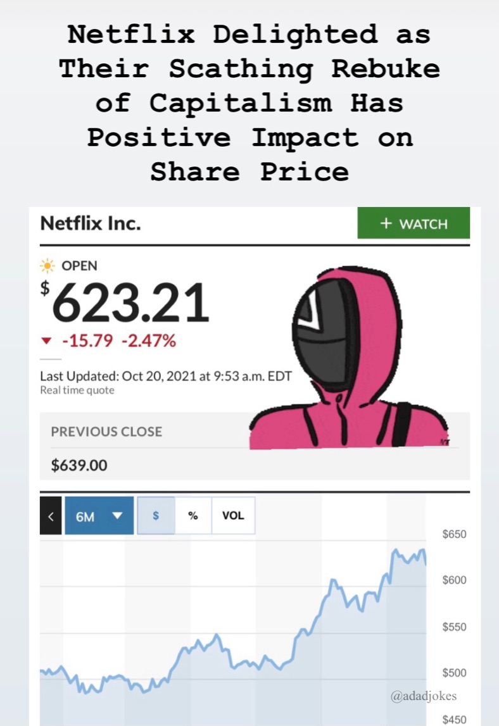The height and width of the screenshot is (726, 499).
Task: Click the sun icon beside OPEN
Action: point(47,266)
